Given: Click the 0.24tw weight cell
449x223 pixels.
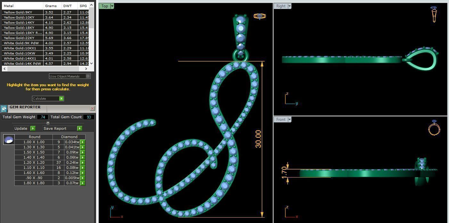Looking at the screenshot, I should tap(72, 162).
